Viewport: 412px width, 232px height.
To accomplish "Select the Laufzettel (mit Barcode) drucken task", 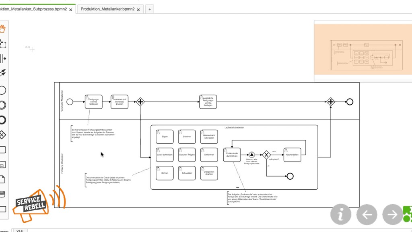I will click(119, 102).
